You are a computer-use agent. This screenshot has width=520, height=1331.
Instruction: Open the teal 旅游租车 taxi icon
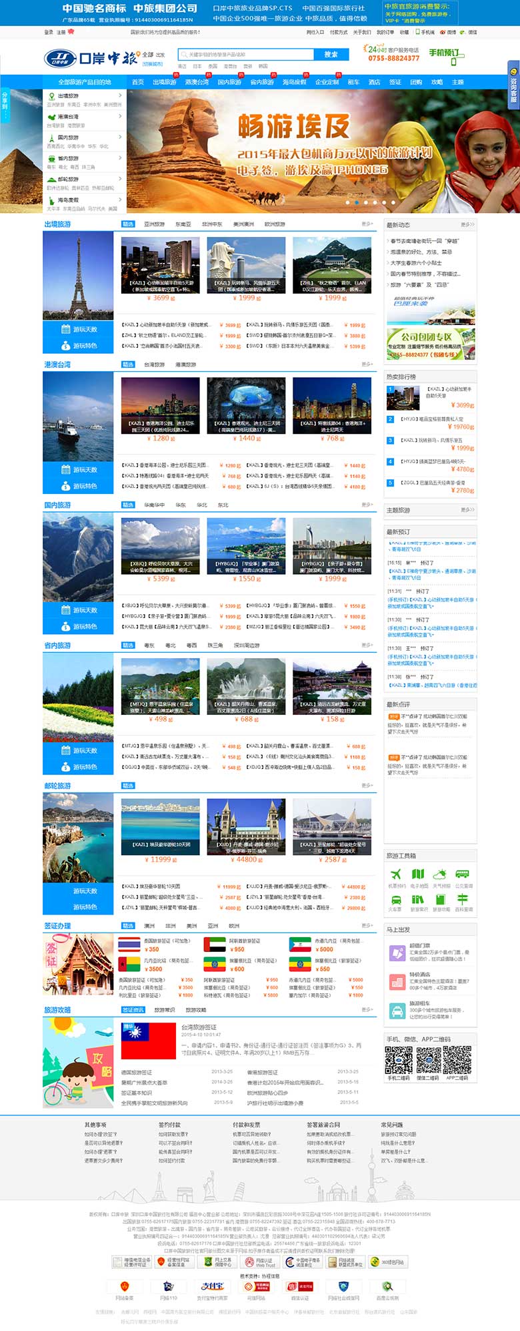click(397, 1011)
